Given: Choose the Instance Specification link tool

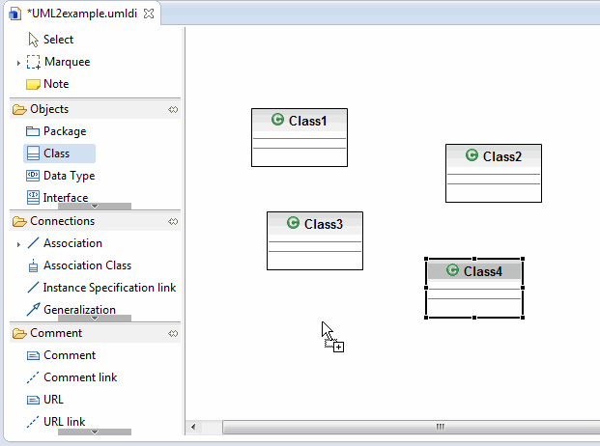Looking at the screenshot, I should [x=109, y=288].
